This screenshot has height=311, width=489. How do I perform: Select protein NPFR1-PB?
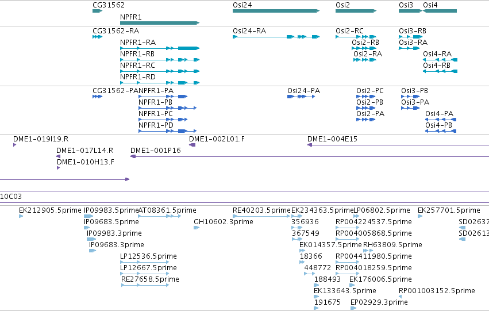(x=167, y=108)
